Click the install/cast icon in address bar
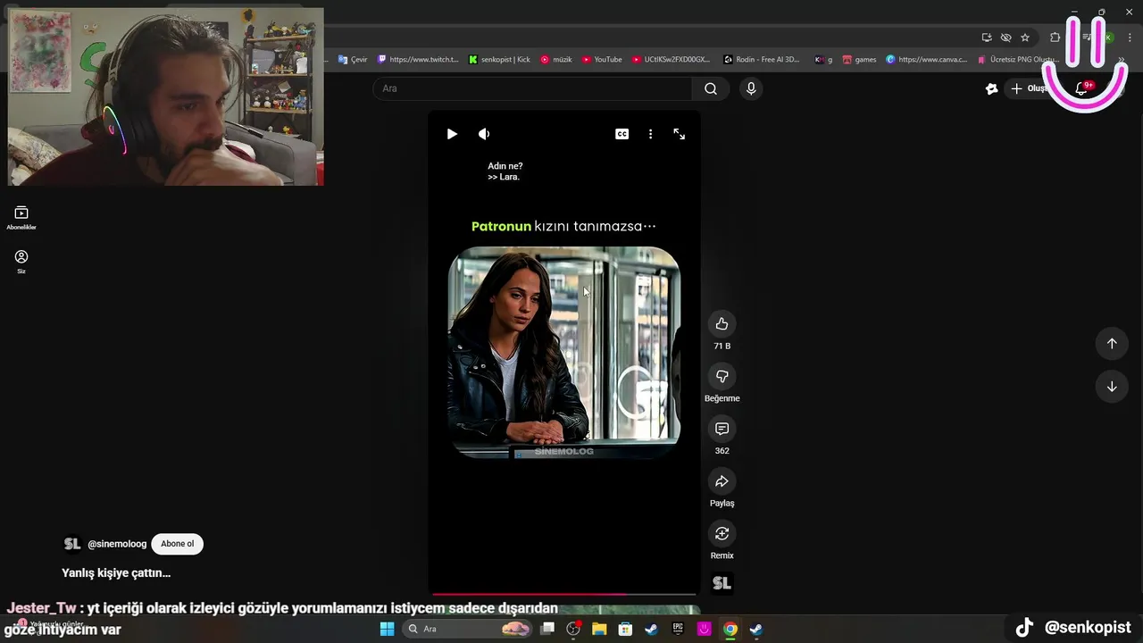The height and width of the screenshot is (643, 1143). (987, 38)
